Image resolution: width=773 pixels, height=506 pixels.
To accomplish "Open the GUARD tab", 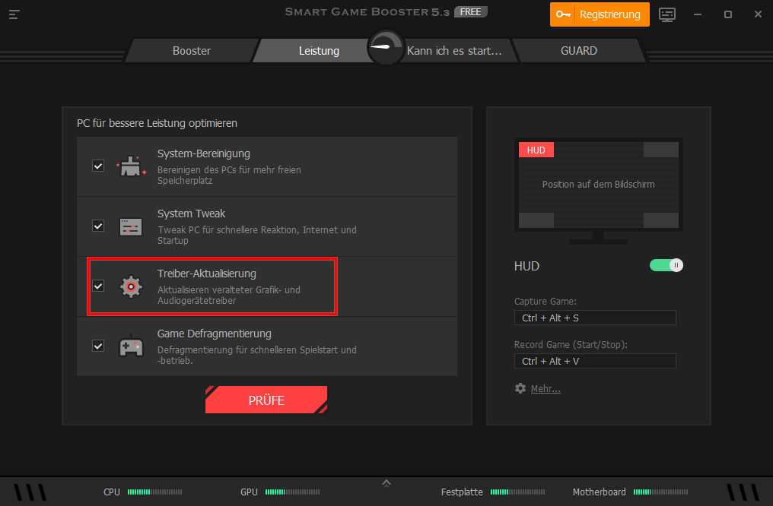I will pyautogui.click(x=579, y=51).
